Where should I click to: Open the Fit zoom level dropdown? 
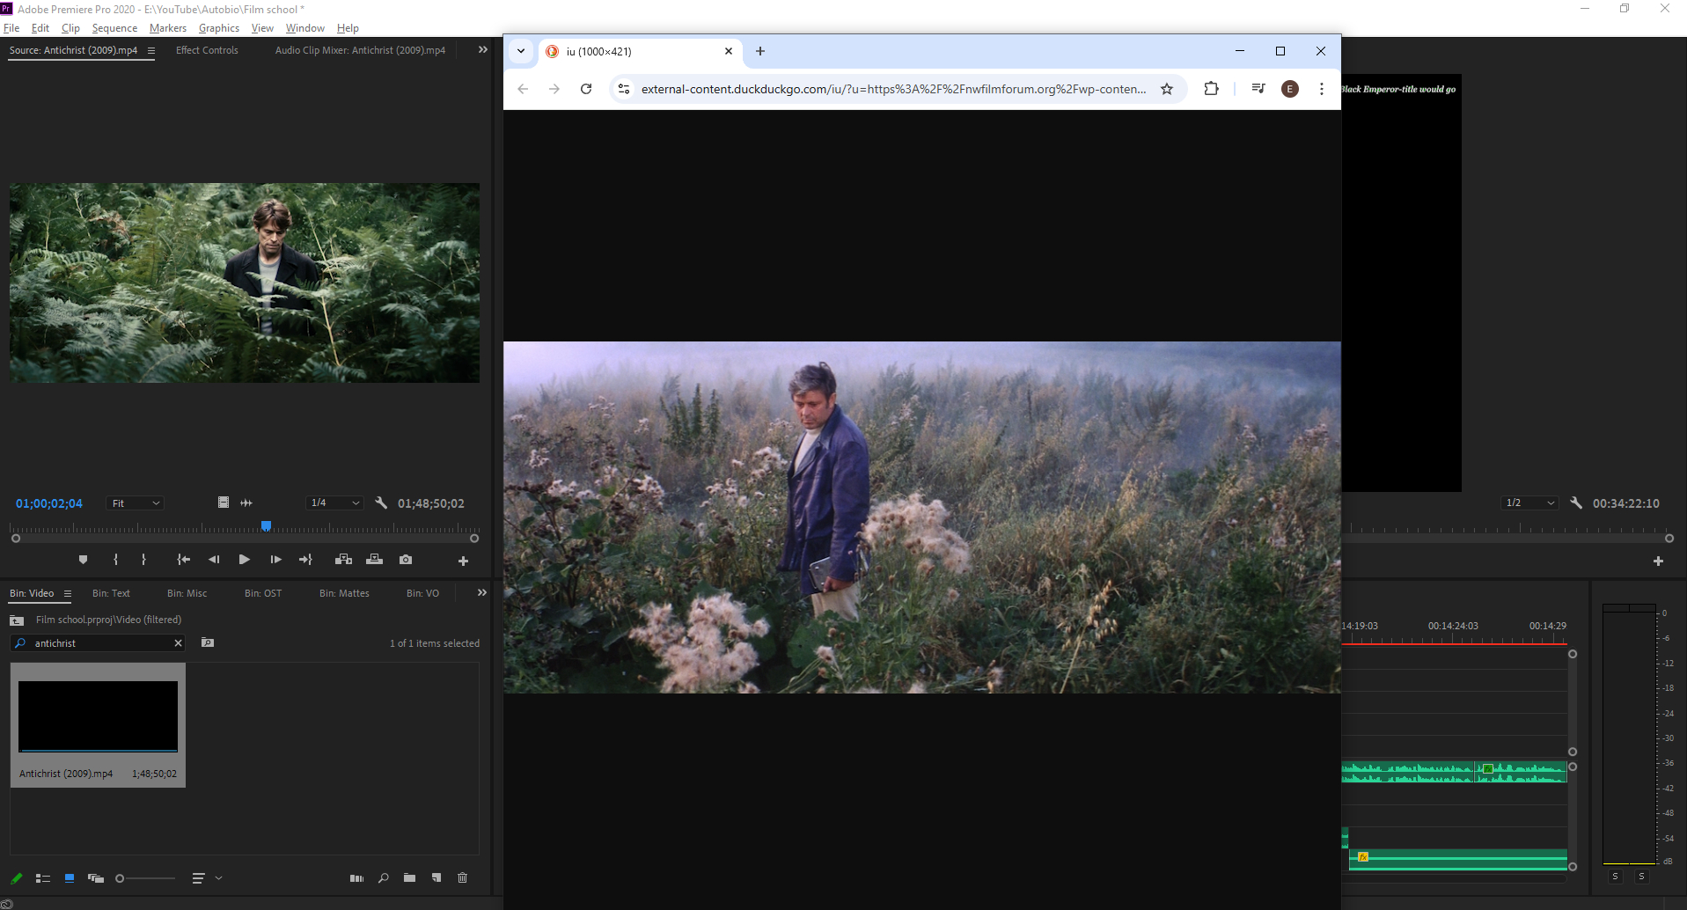pyautogui.click(x=136, y=503)
